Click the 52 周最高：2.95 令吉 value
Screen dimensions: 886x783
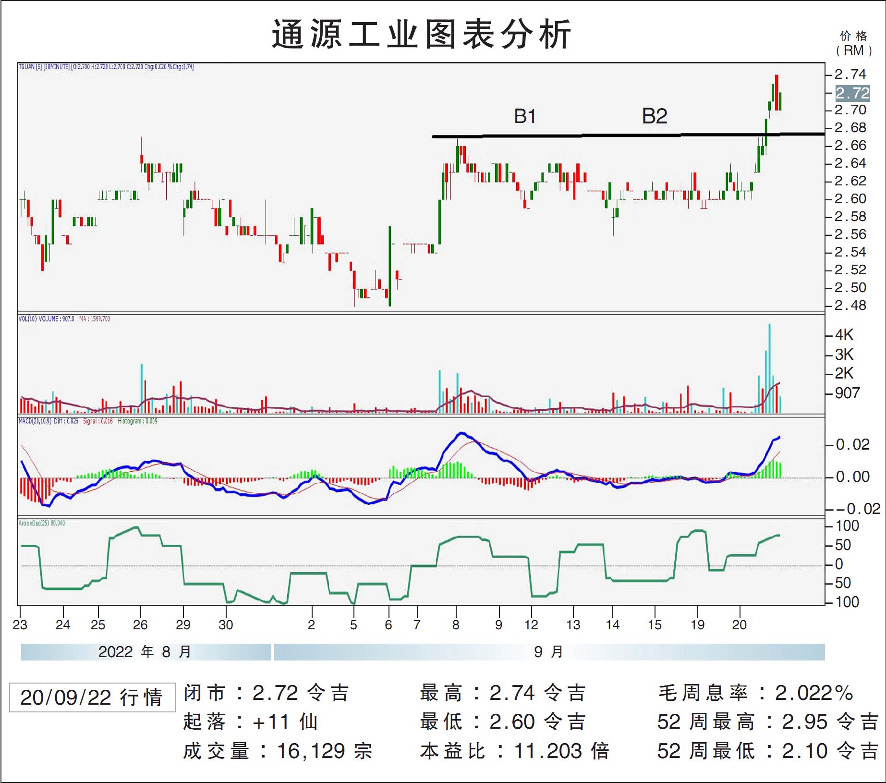point(768,722)
